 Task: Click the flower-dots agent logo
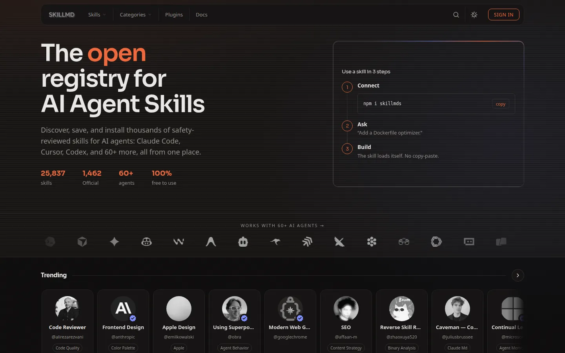coord(372,242)
